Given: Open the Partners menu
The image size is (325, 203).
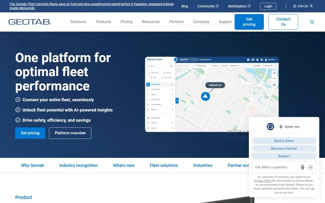Looking at the screenshot, I should click(176, 22).
